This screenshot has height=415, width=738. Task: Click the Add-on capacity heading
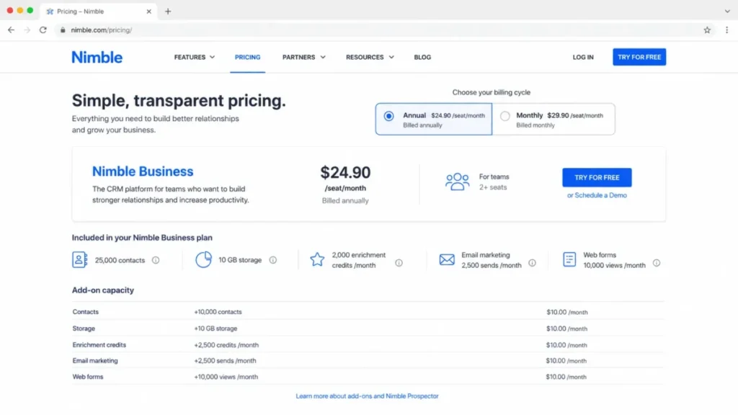(103, 290)
